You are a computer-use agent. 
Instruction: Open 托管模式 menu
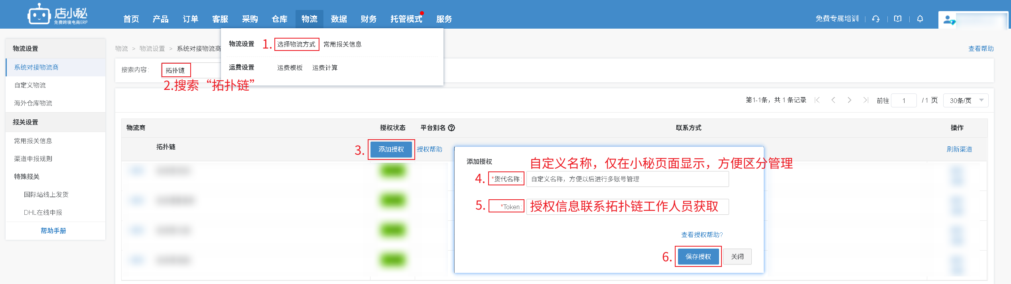click(x=406, y=19)
